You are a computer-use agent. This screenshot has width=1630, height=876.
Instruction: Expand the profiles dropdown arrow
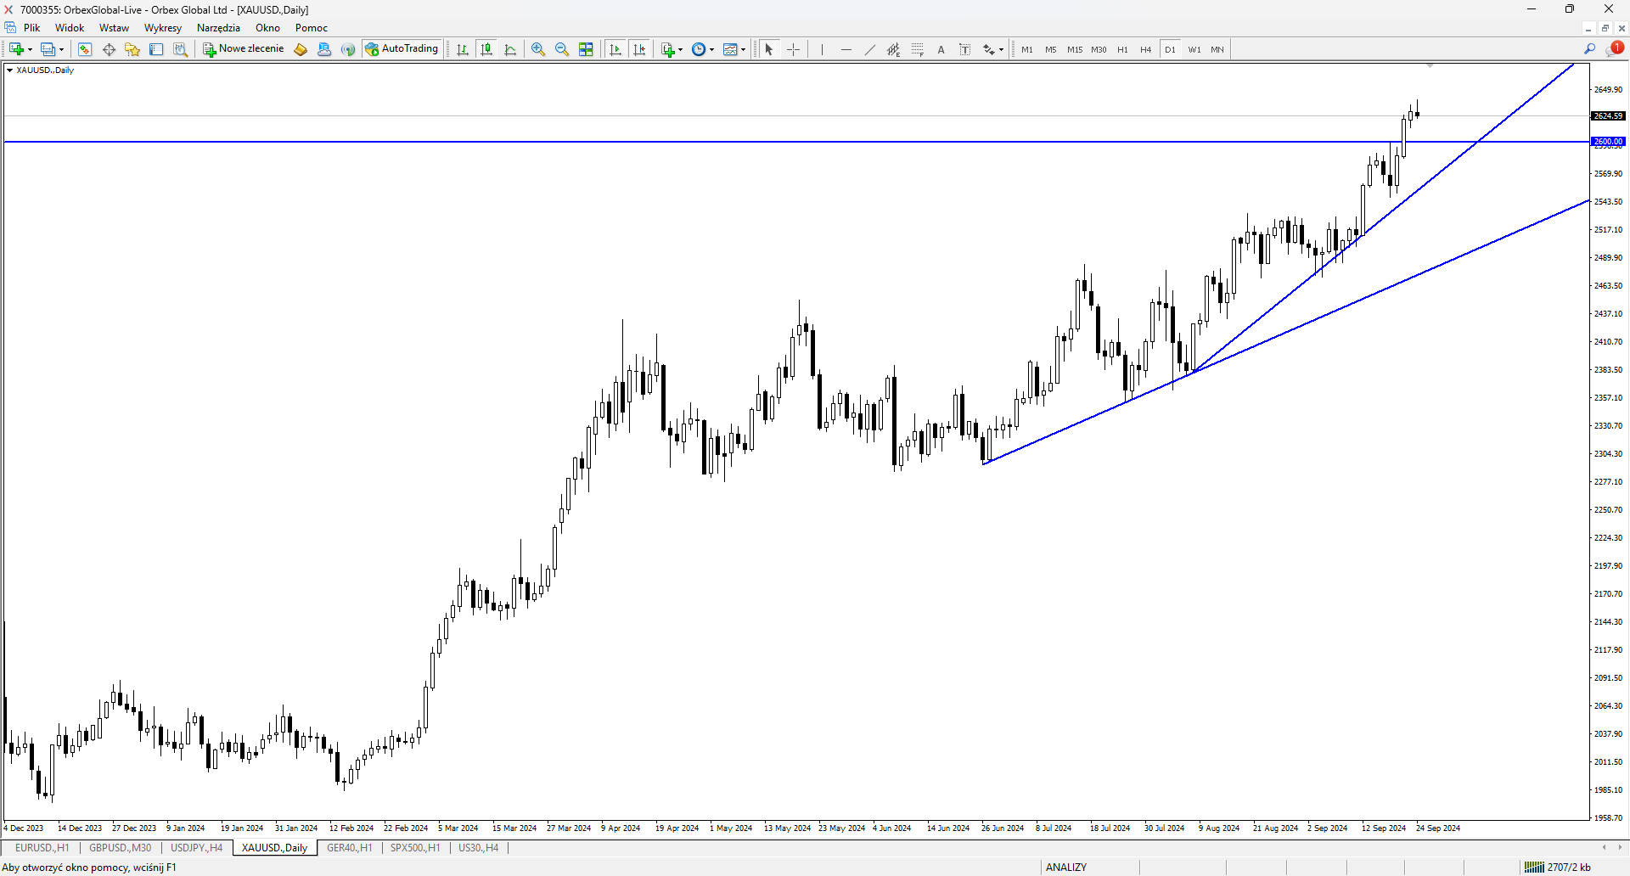click(61, 49)
